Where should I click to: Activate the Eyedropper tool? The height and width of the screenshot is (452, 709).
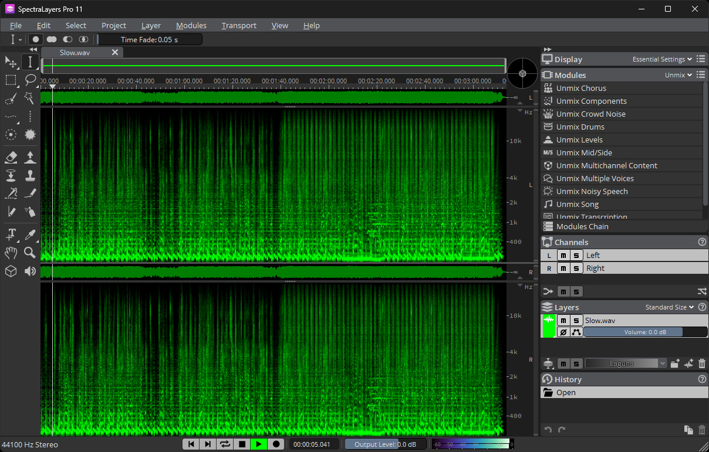(30, 235)
